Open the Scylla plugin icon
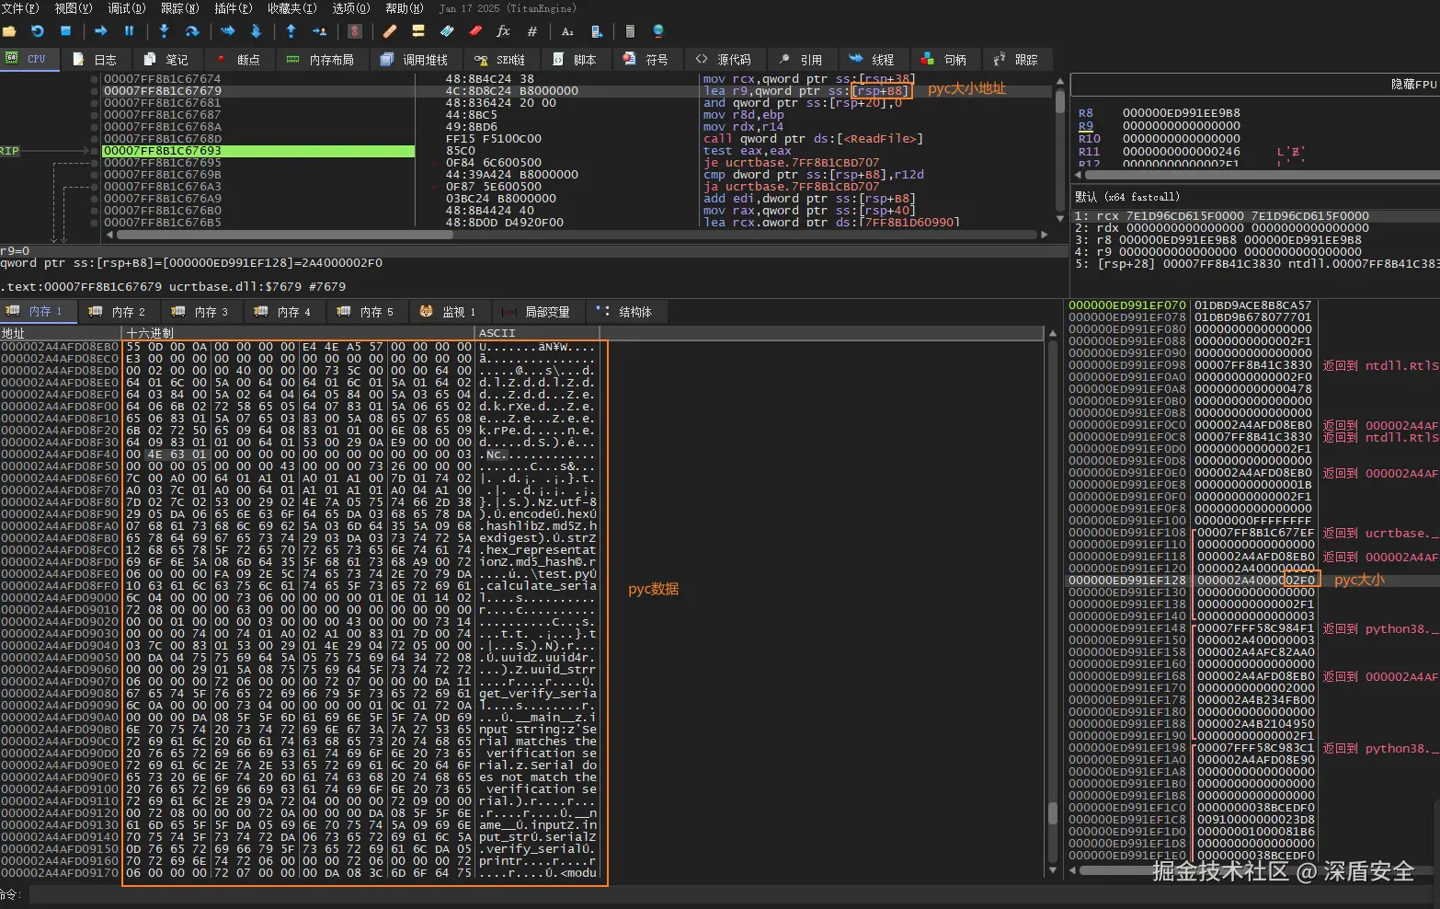Image resolution: width=1440 pixels, height=909 pixels. [355, 31]
